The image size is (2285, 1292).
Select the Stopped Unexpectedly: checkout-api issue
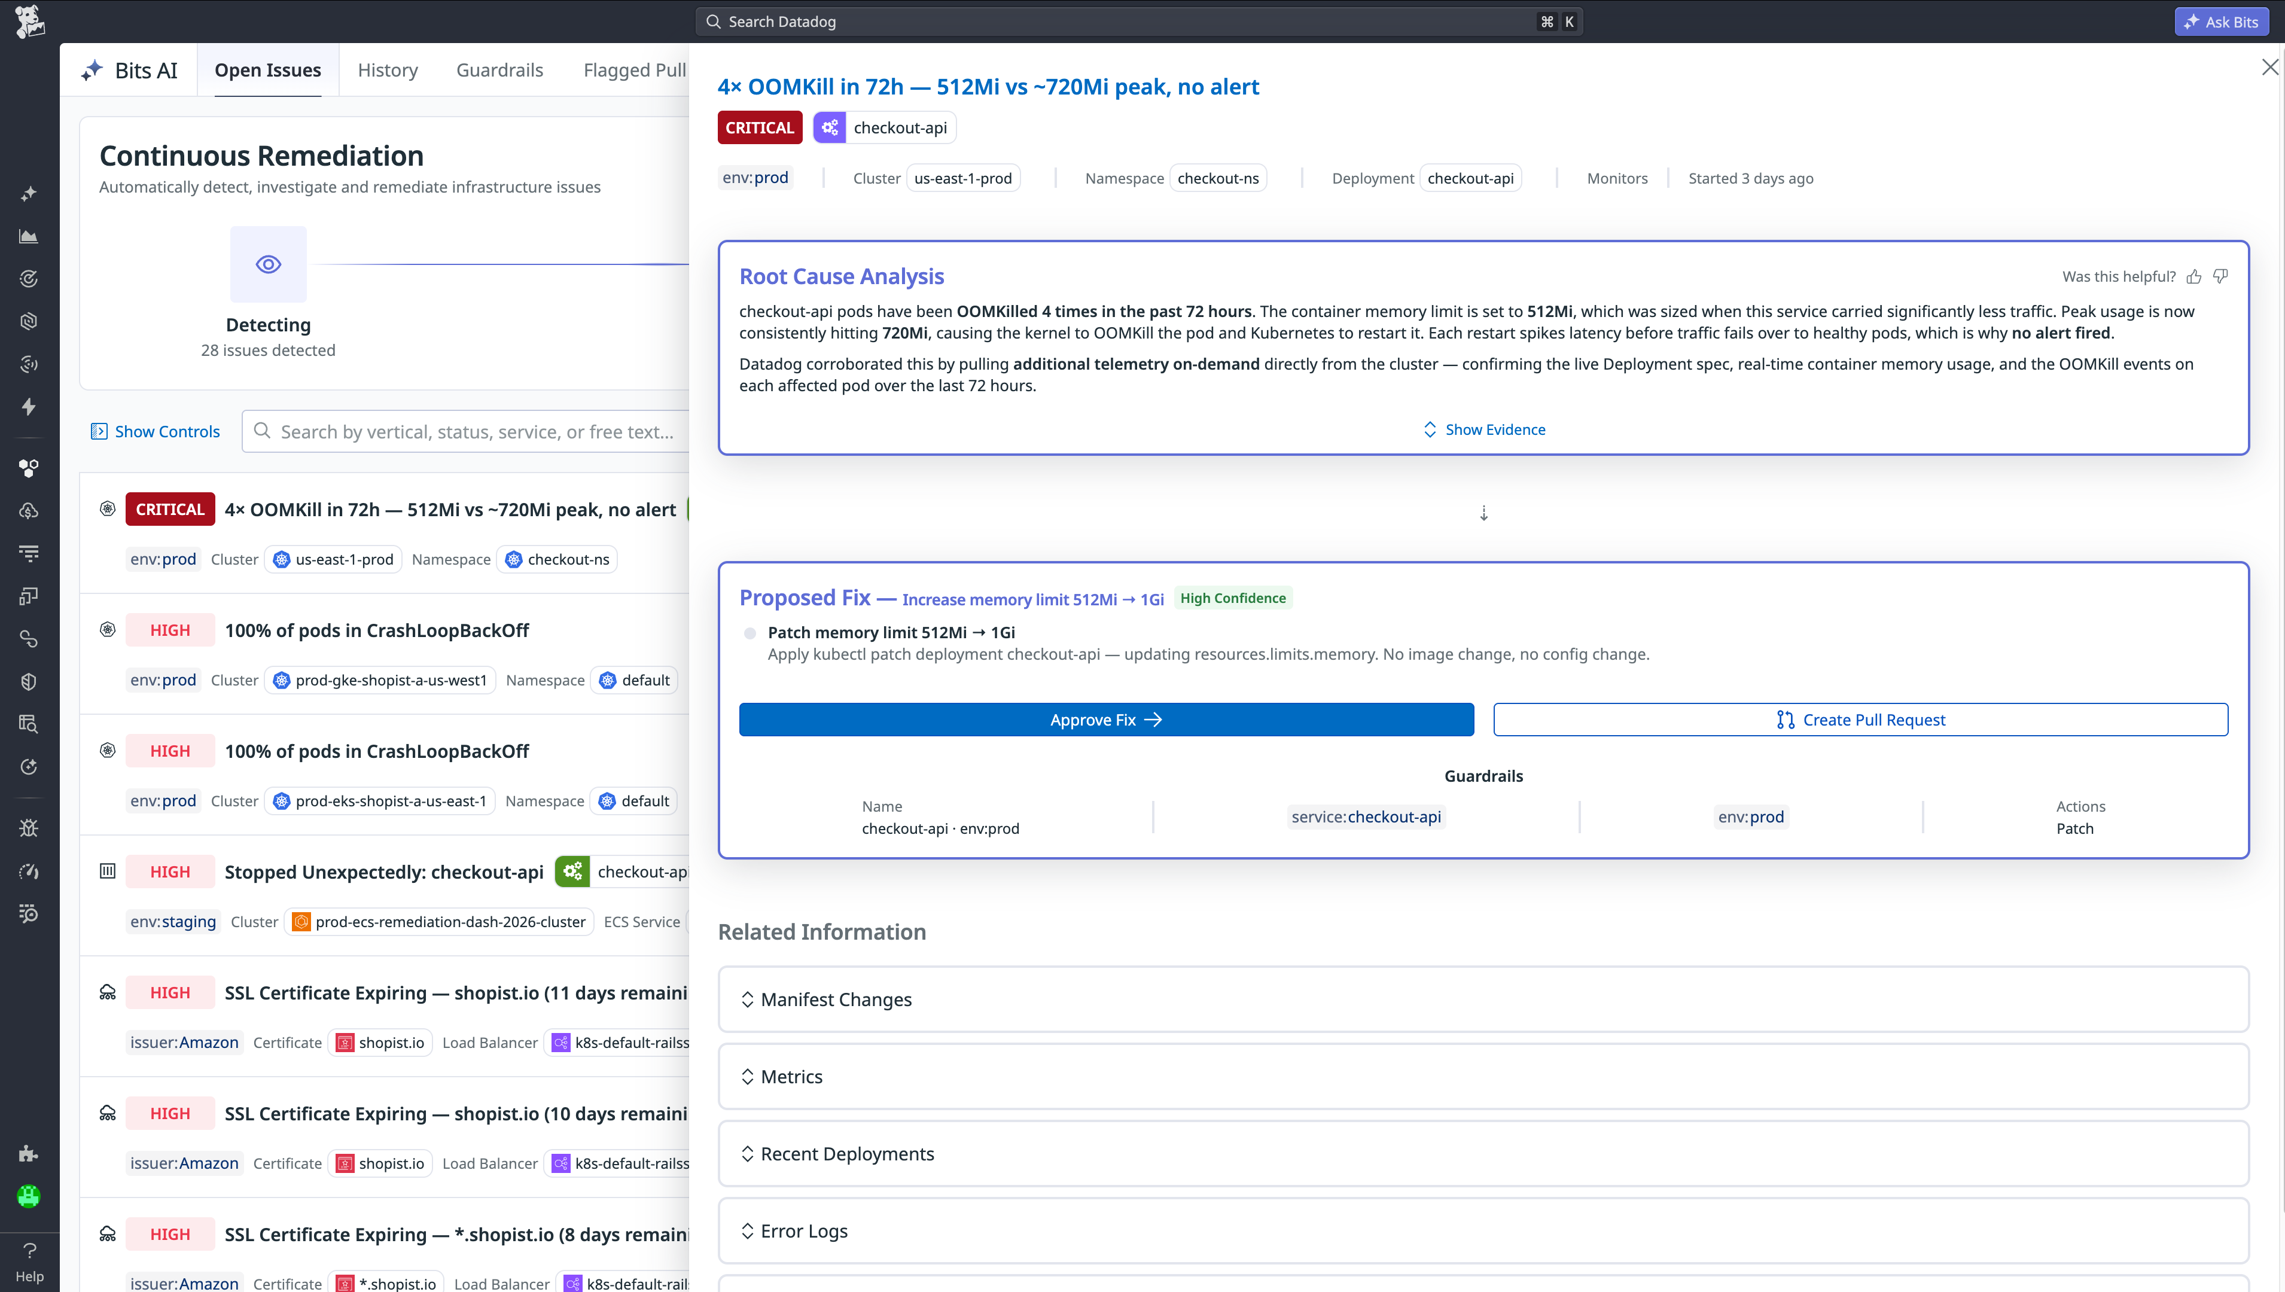[384, 895]
